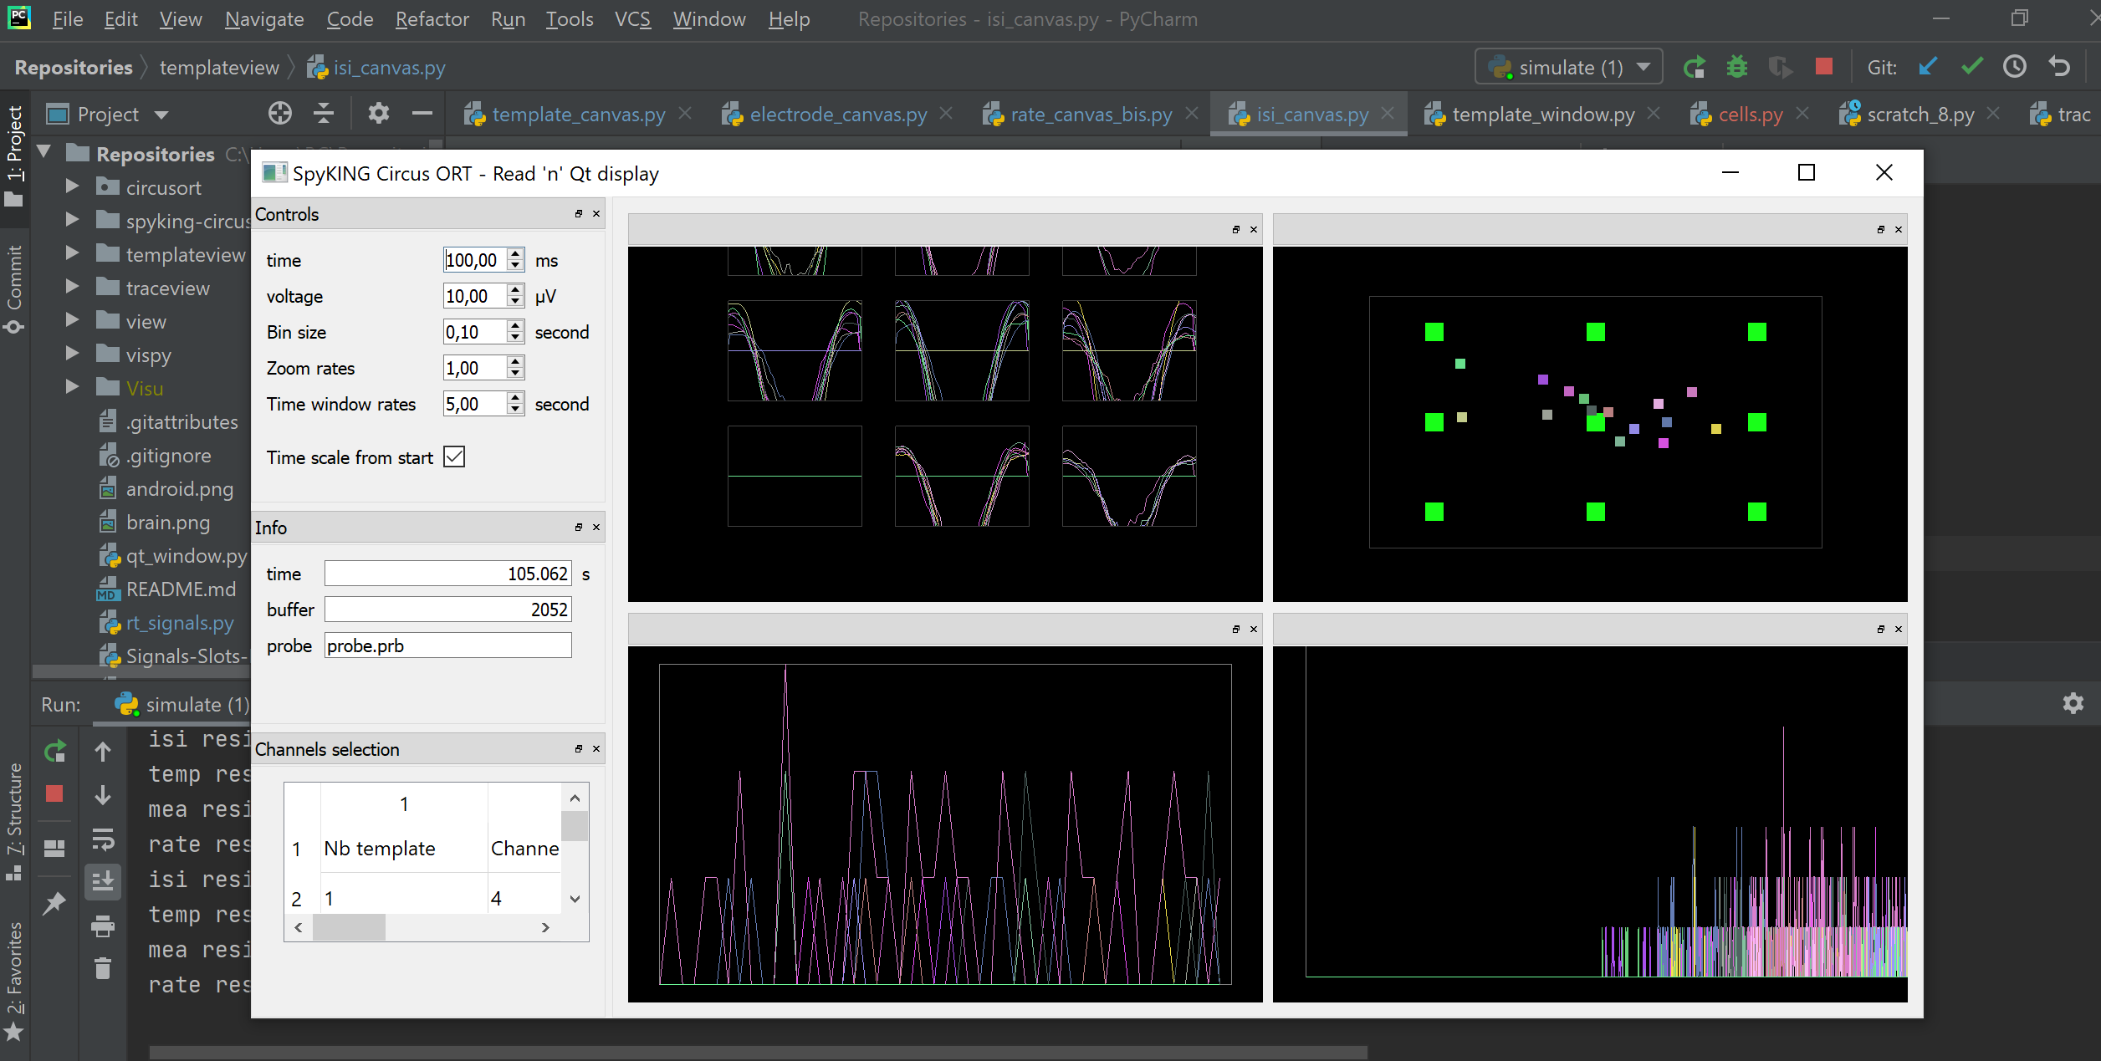Float the Controls dock panel
This screenshot has height=1061, width=2101.
578,214
